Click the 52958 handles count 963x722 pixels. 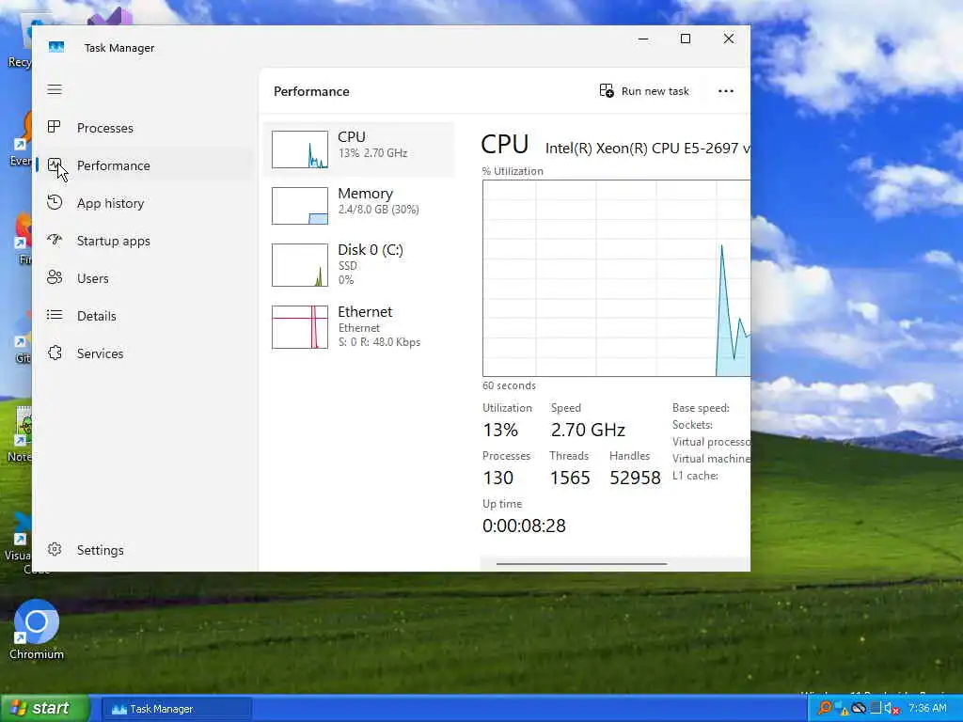pyautogui.click(x=635, y=478)
